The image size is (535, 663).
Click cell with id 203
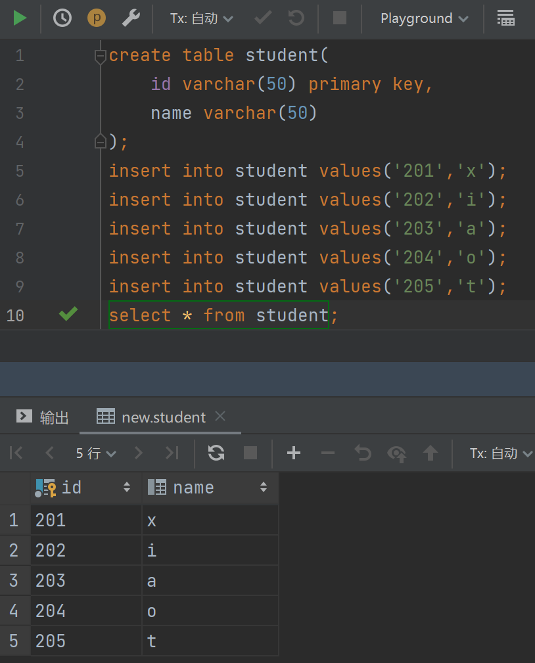pyautogui.click(x=86, y=581)
